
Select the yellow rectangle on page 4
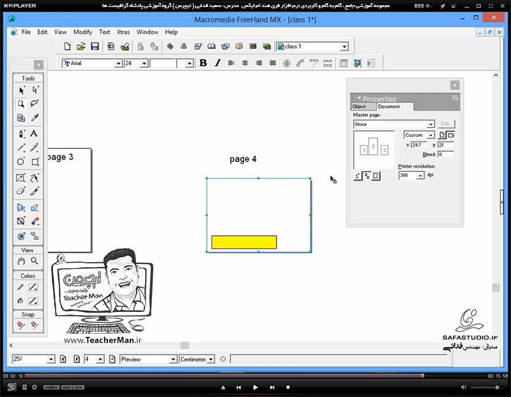pyautogui.click(x=244, y=242)
